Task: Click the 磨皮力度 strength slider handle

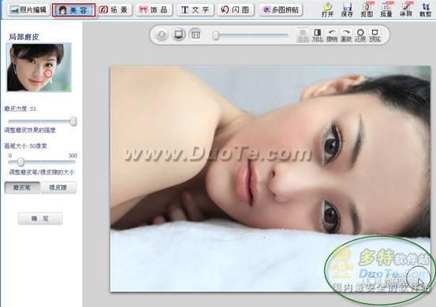Action: [73, 121]
